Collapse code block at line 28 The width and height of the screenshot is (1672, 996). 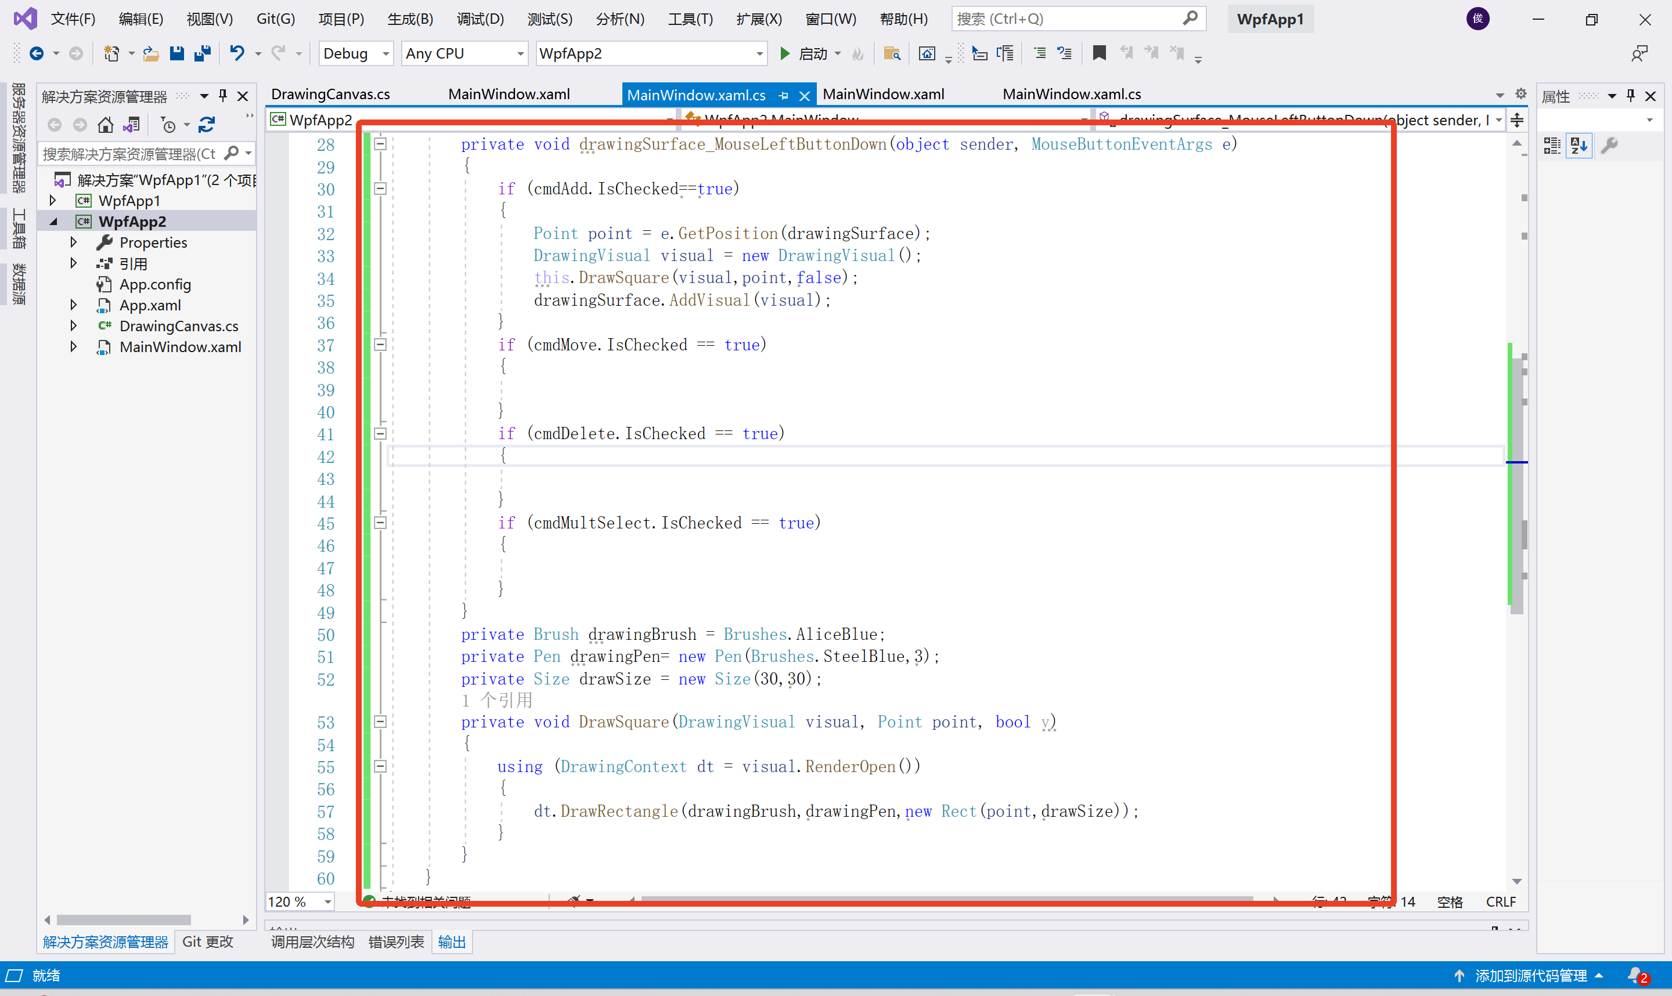(x=380, y=144)
